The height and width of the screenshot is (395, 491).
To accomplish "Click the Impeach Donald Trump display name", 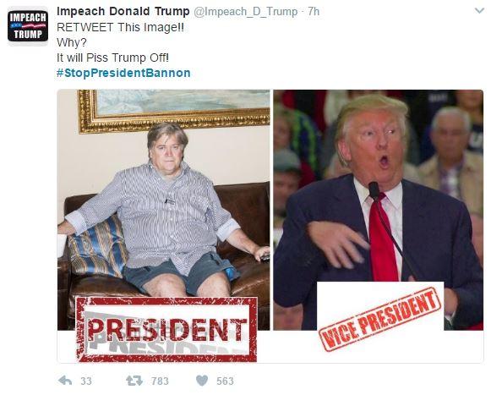I will [x=123, y=12].
